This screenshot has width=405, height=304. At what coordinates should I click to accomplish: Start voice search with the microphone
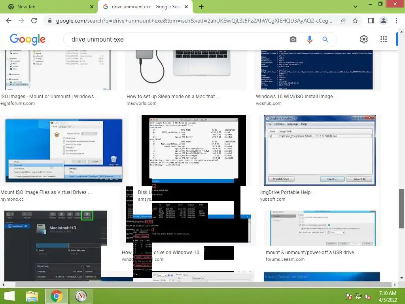309,39
